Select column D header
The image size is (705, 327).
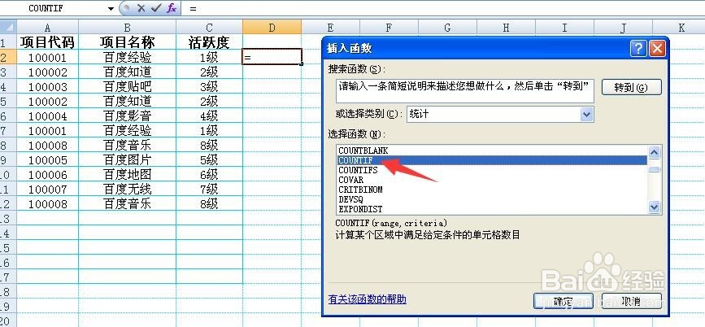tap(272, 28)
